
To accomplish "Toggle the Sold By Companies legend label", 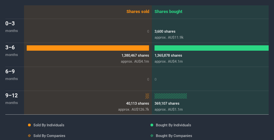I will [49, 136].
